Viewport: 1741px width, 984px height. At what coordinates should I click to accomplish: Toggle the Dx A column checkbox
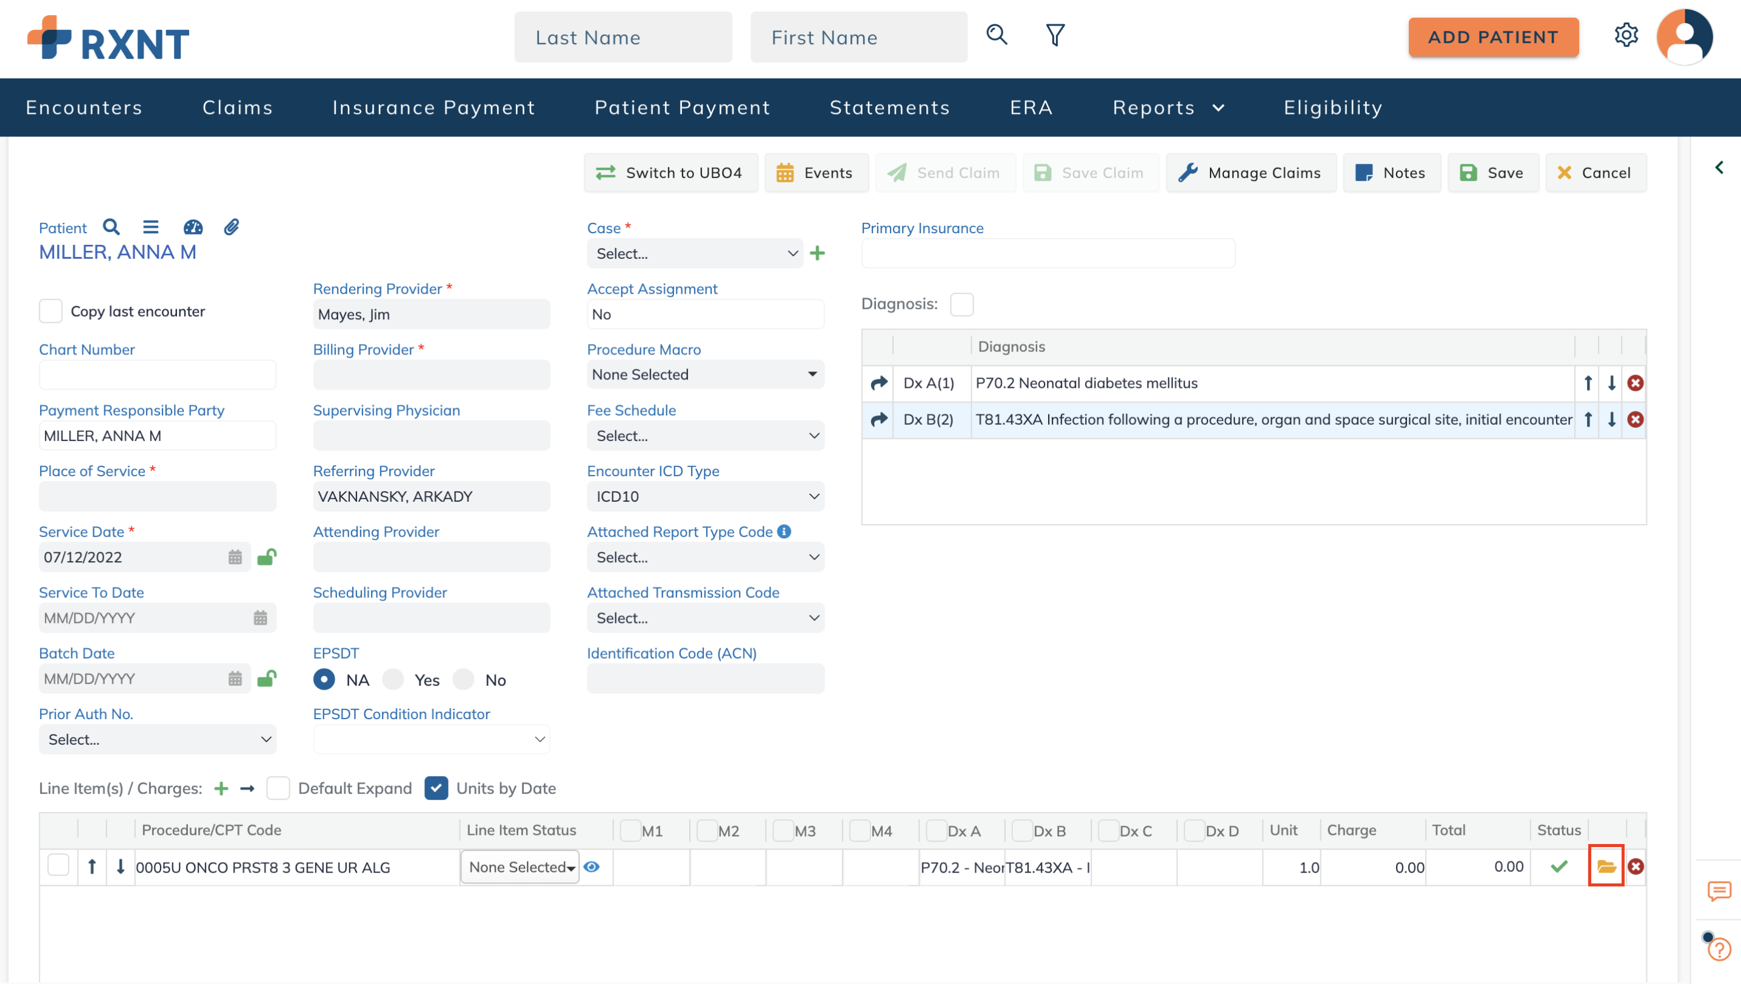[x=937, y=831]
